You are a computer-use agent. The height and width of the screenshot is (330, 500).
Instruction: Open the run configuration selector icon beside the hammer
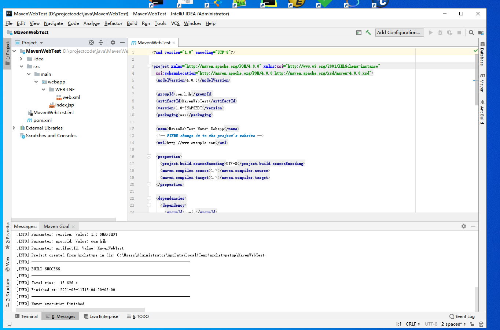(x=359, y=33)
